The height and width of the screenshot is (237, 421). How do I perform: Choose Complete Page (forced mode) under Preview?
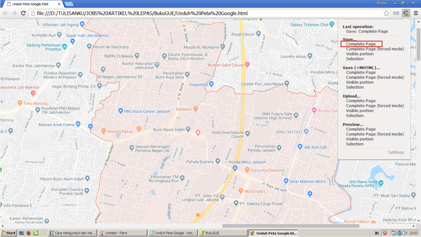point(375,134)
